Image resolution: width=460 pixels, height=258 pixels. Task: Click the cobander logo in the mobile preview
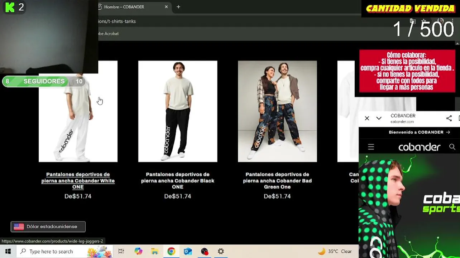click(x=419, y=147)
